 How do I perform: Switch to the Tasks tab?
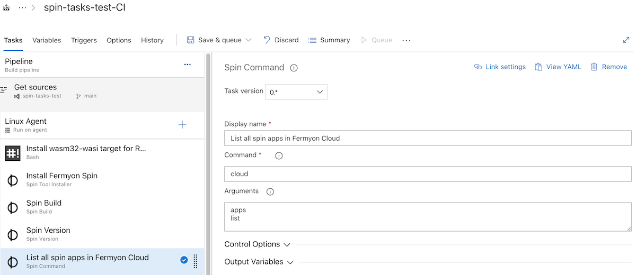13,40
